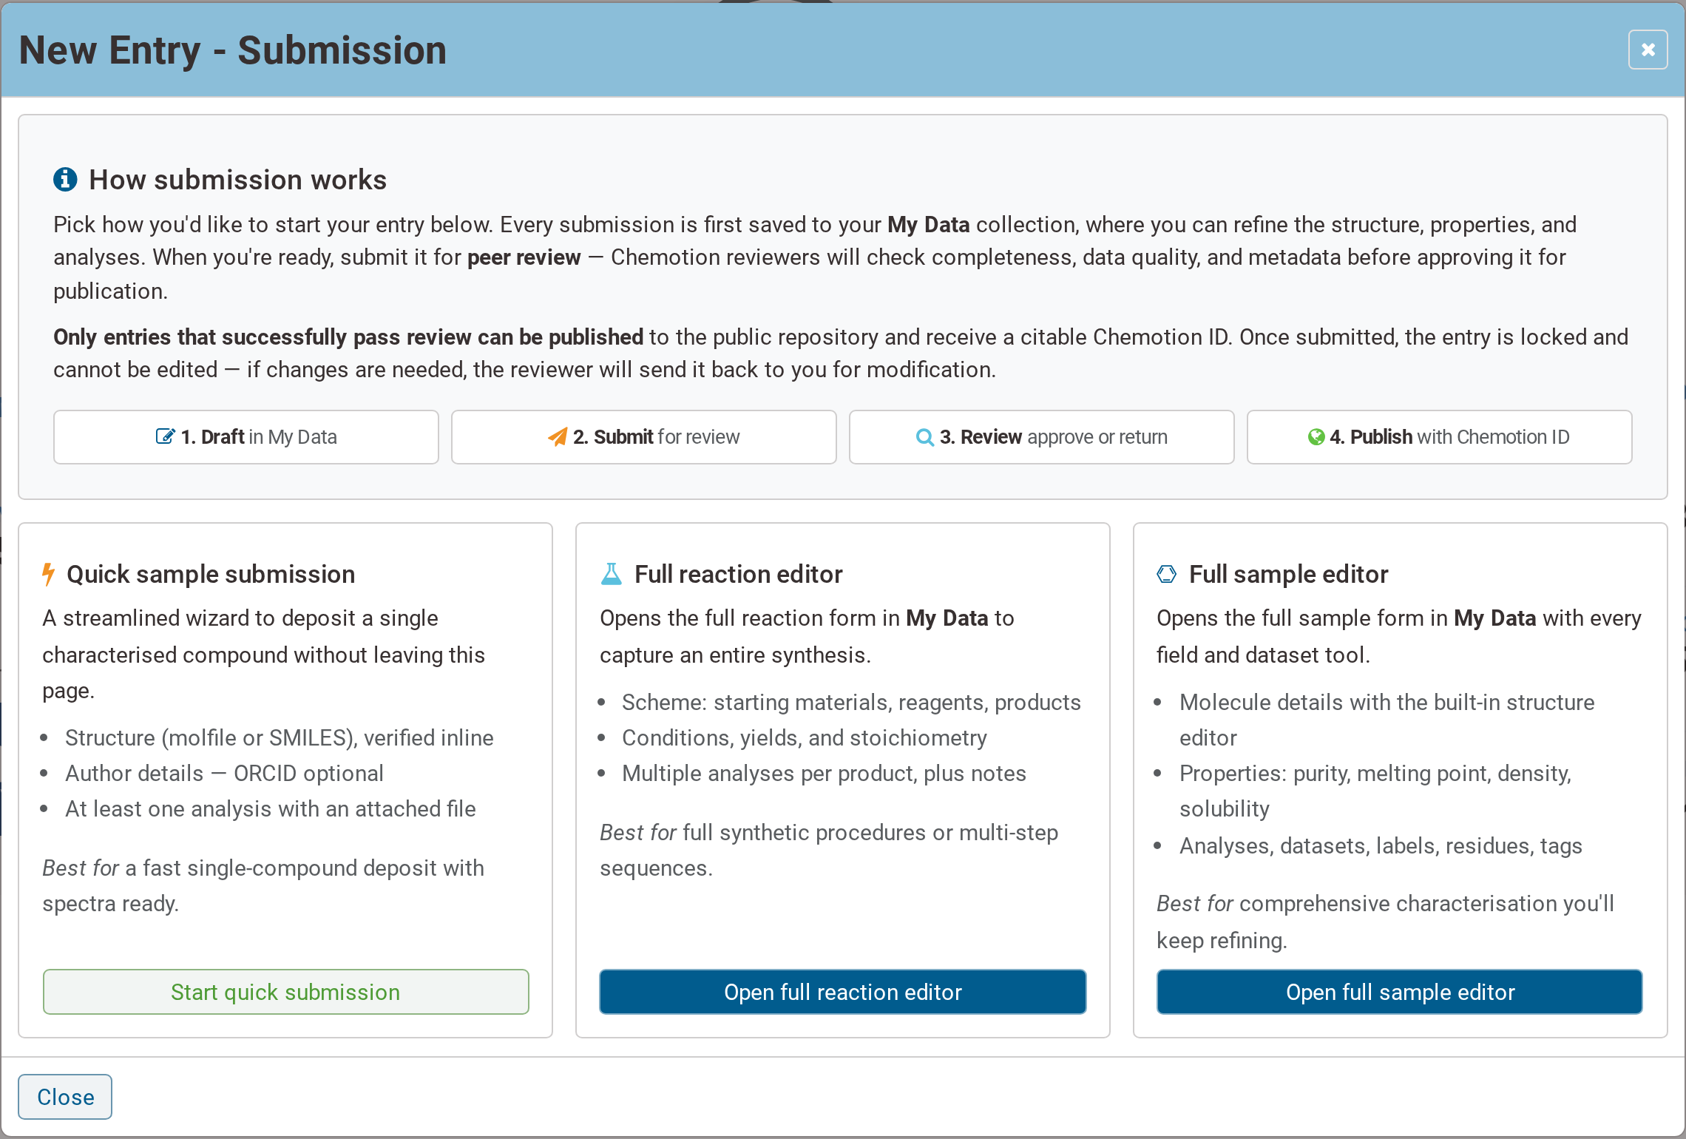The width and height of the screenshot is (1686, 1139).
Task: Click the draft pencil icon in step 1
Action: click(166, 436)
